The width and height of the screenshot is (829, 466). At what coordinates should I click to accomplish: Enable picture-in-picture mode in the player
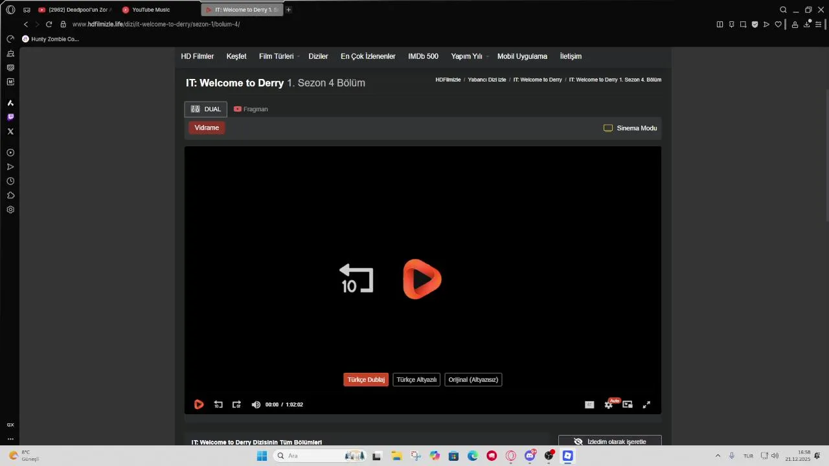tap(628, 405)
